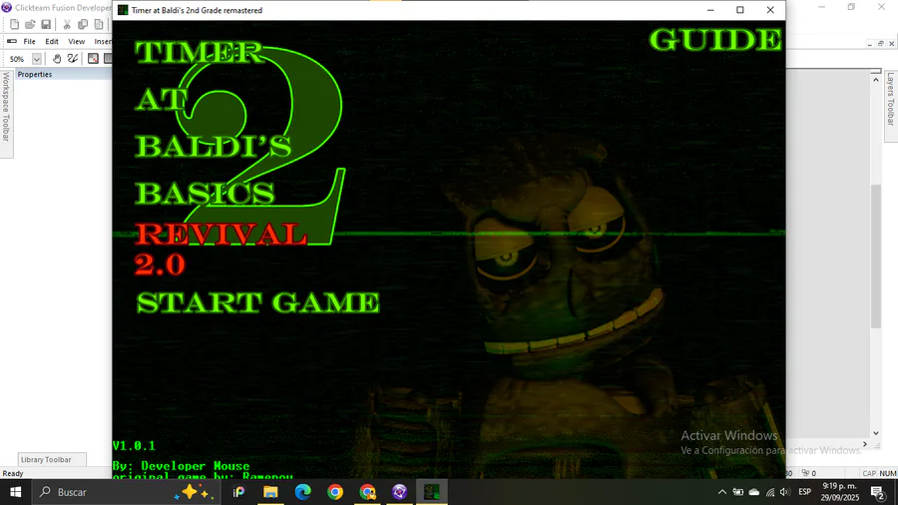898x505 pixels.
Task: Open the clock showing 9:19 p. m.
Action: coord(839,492)
